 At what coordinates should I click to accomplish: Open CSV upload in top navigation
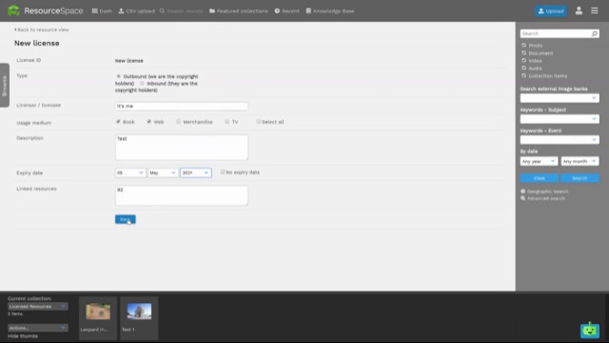(x=136, y=10)
